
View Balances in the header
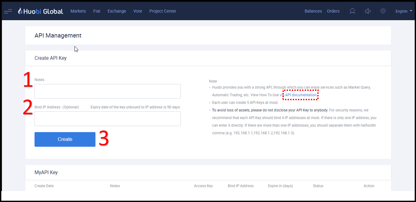pos(313,11)
